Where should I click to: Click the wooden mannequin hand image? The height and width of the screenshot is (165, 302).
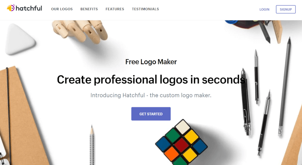80,31
